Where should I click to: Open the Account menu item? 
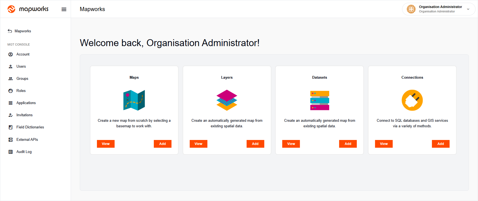click(23, 54)
